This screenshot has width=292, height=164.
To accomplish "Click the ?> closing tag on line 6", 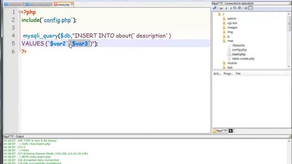I will pos(24,51).
